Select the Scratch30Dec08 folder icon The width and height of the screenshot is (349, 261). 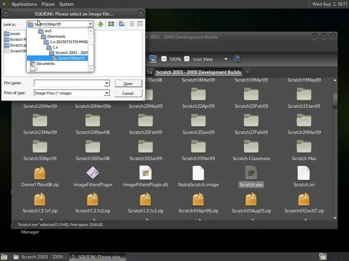point(93,147)
